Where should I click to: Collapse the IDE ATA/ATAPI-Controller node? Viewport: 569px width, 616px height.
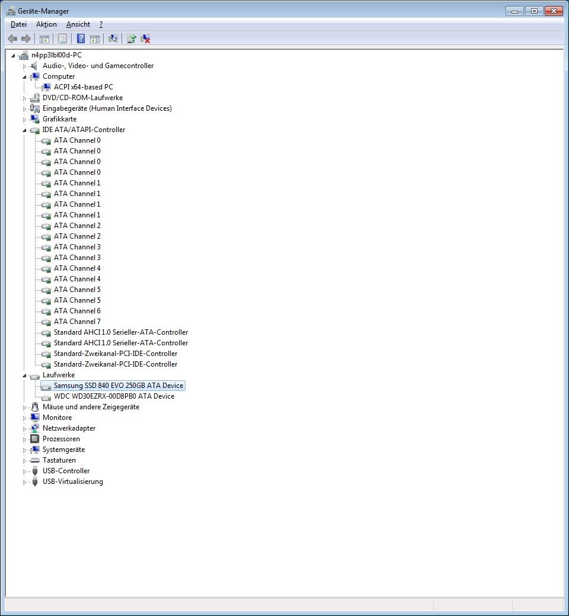tap(24, 130)
